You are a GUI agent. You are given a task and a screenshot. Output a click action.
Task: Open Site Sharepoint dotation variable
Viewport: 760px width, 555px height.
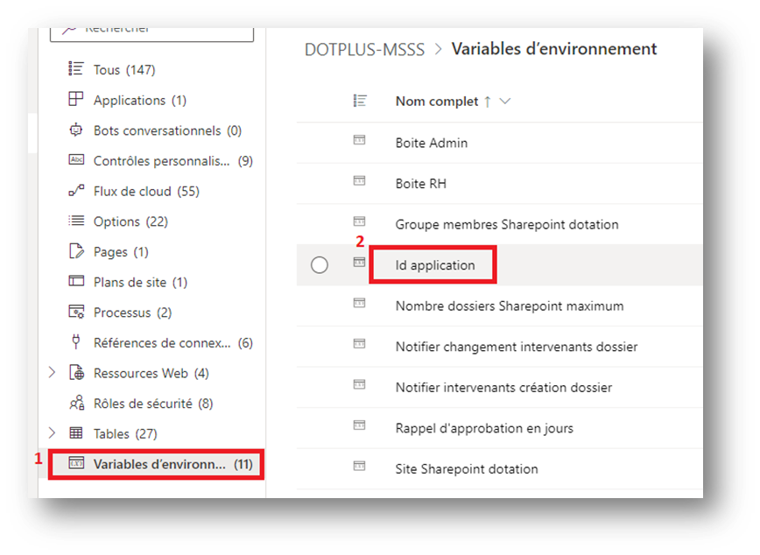coord(467,468)
